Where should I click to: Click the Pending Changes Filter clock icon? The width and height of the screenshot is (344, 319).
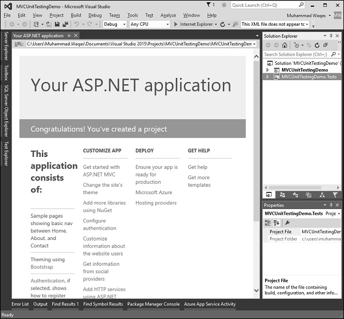tap(296, 45)
